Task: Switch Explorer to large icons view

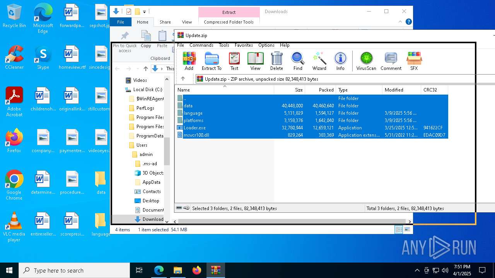Action: click(407, 229)
